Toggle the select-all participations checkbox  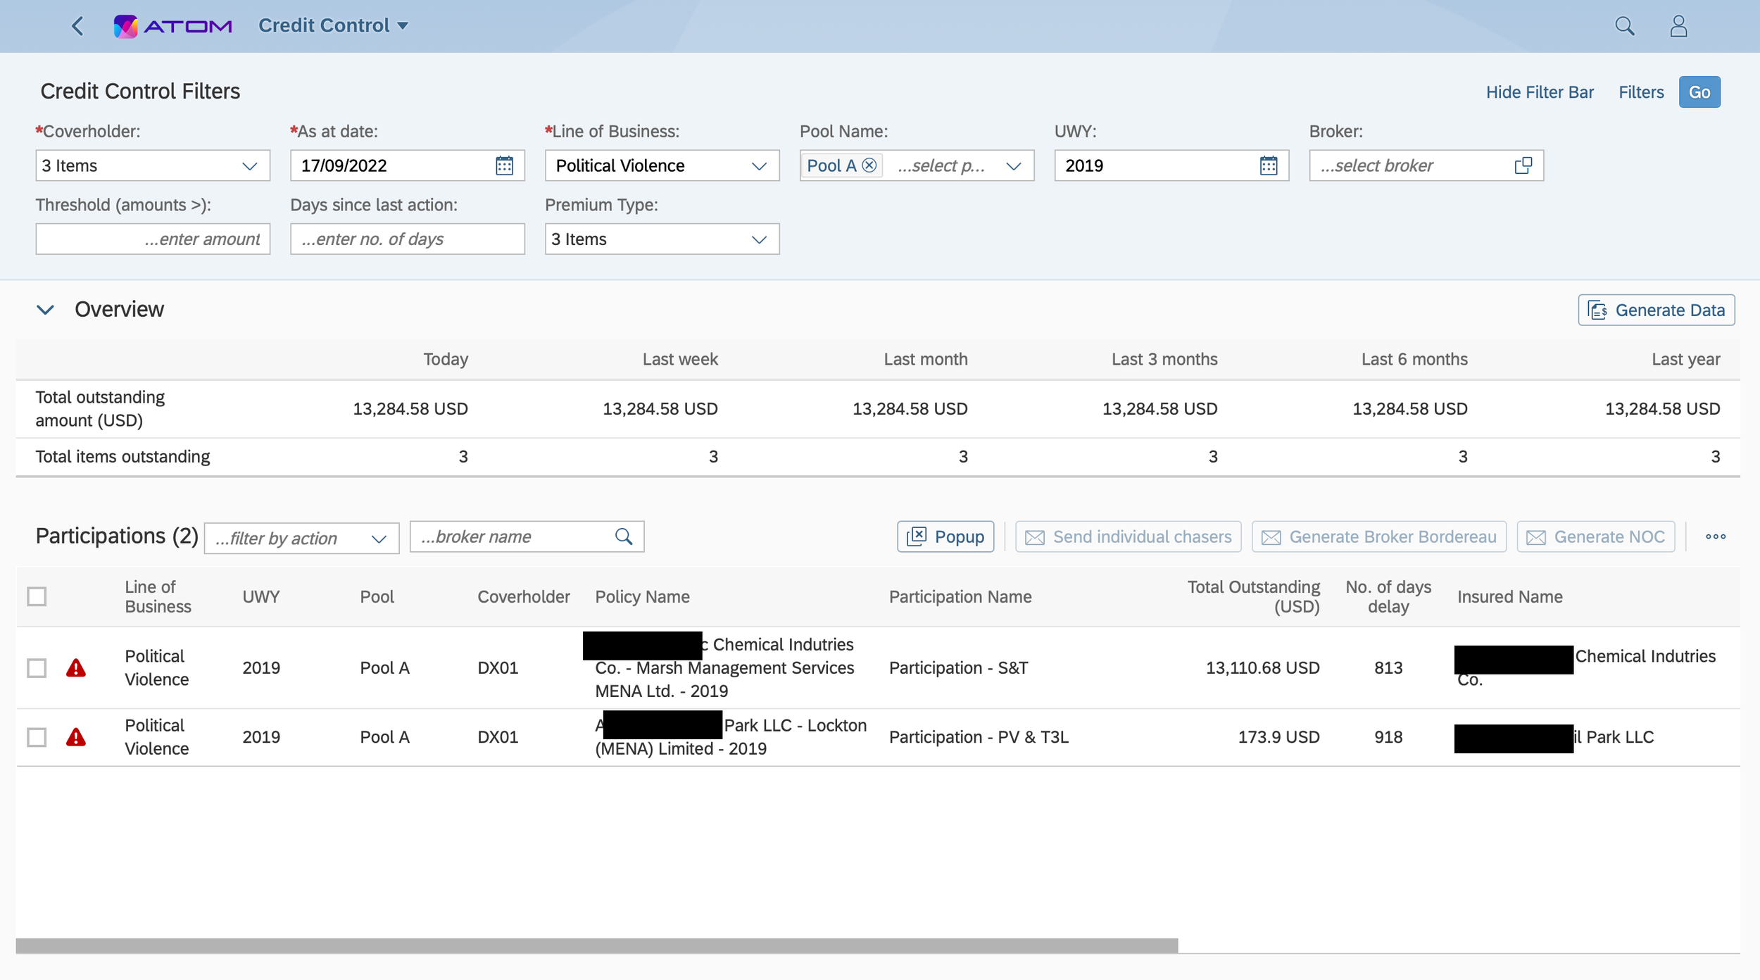(x=37, y=596)
